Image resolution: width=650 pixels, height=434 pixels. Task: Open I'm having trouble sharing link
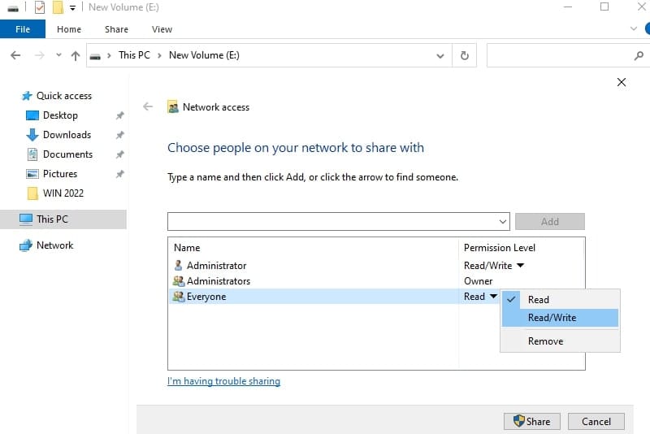coord(224,381)
